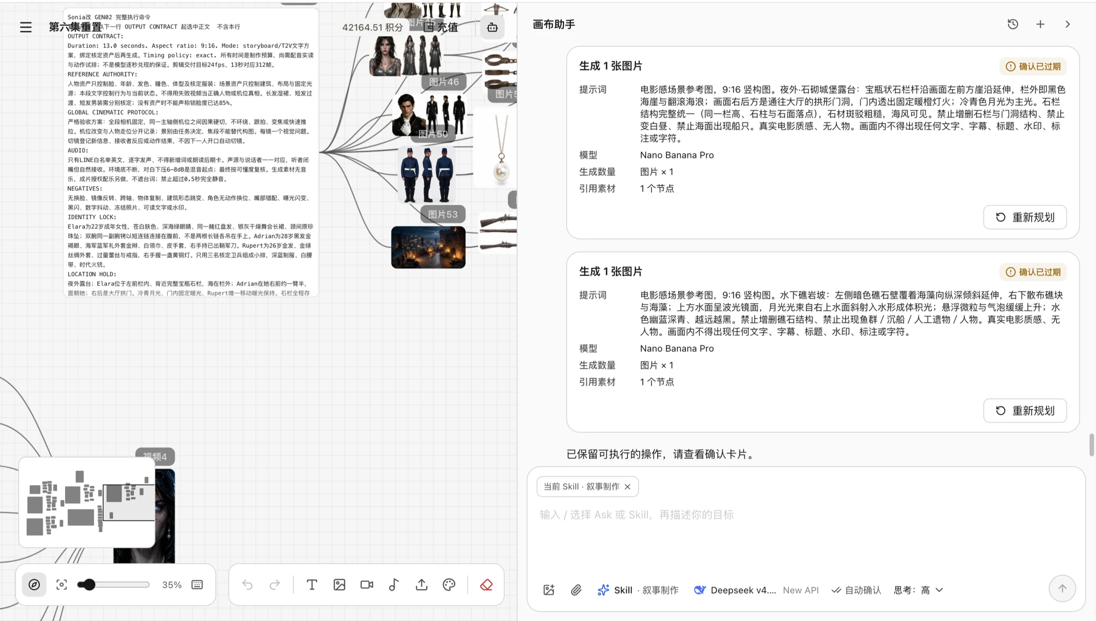Image resolution: width=1096 pixels, height=621 pixels.
Task: Click the minimap overview panel
Action: (87, 502)
